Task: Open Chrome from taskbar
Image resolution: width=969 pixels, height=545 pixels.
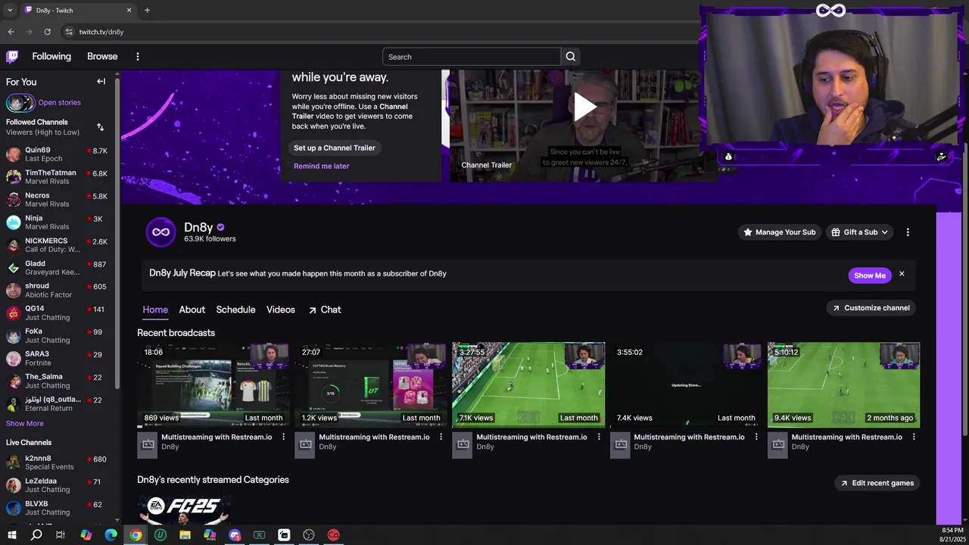Action: (136, 535)
